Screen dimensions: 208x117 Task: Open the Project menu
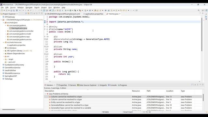pos(44,7)
